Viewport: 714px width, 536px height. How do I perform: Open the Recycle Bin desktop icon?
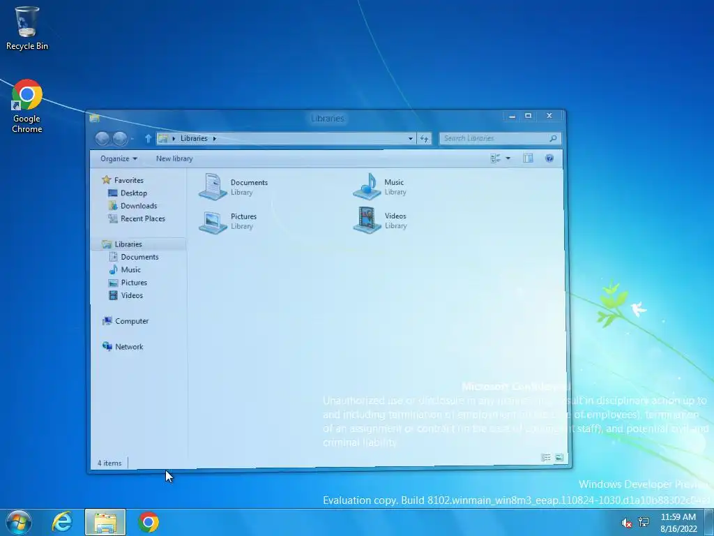point(27,28)
